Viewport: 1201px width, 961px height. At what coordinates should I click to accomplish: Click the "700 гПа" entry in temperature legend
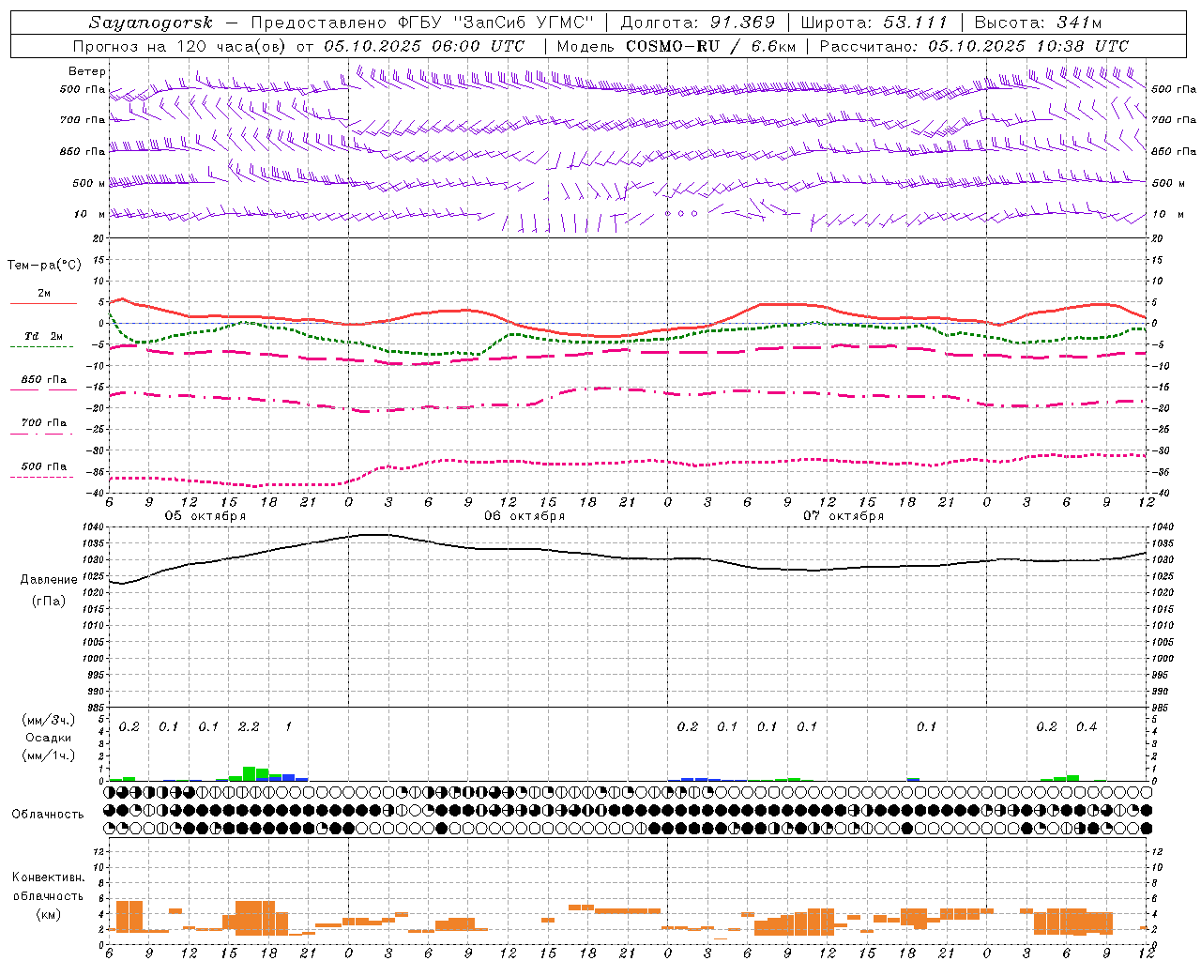tap(44, 423)
